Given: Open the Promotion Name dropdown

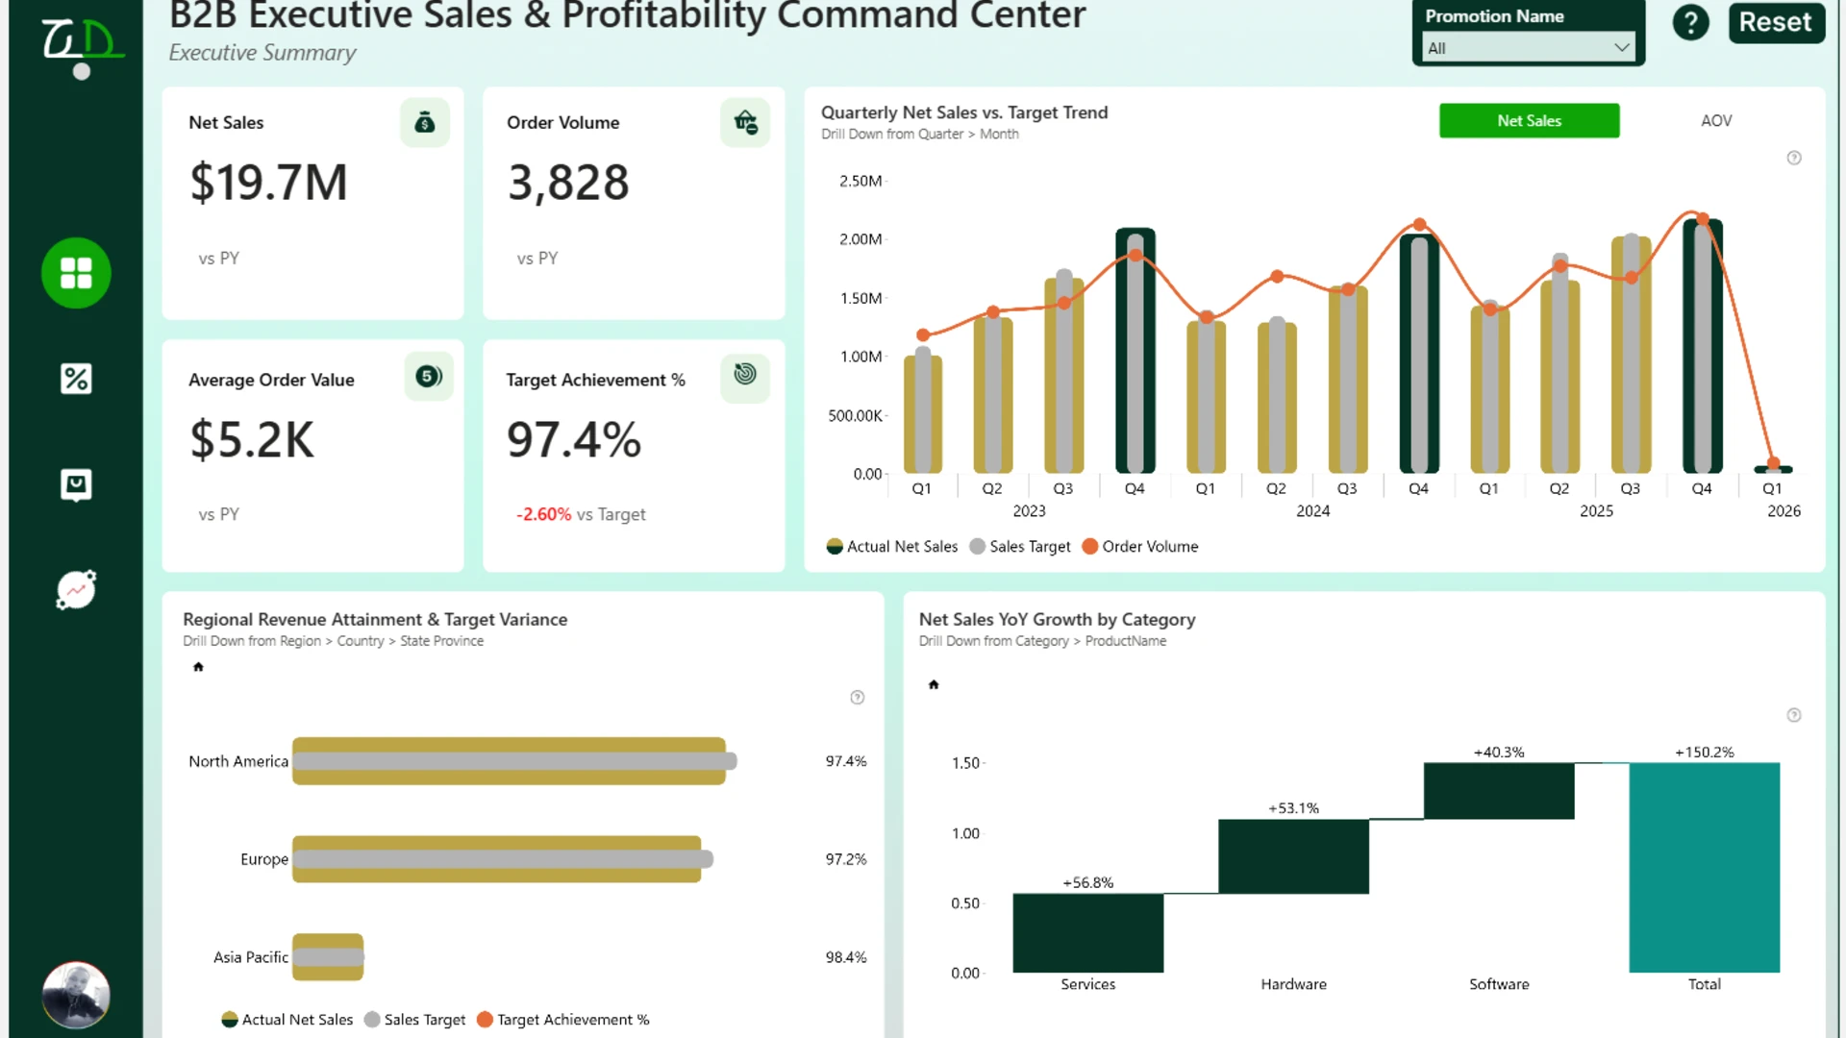Looking at the screenshot, I should pyautogui.click(x=1528, y=47).
